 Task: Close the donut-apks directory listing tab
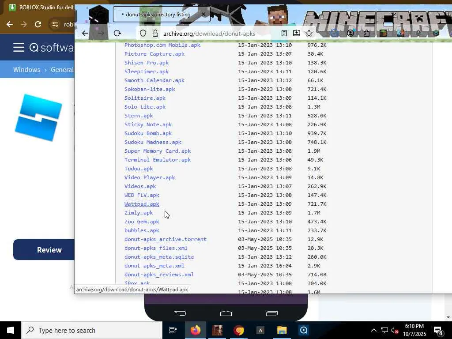(x=203, y=15)
